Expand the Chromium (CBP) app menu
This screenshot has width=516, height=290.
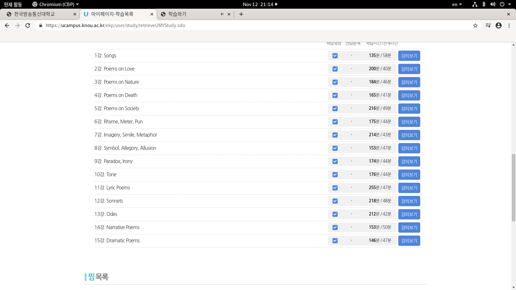click(x=55, y=4)
